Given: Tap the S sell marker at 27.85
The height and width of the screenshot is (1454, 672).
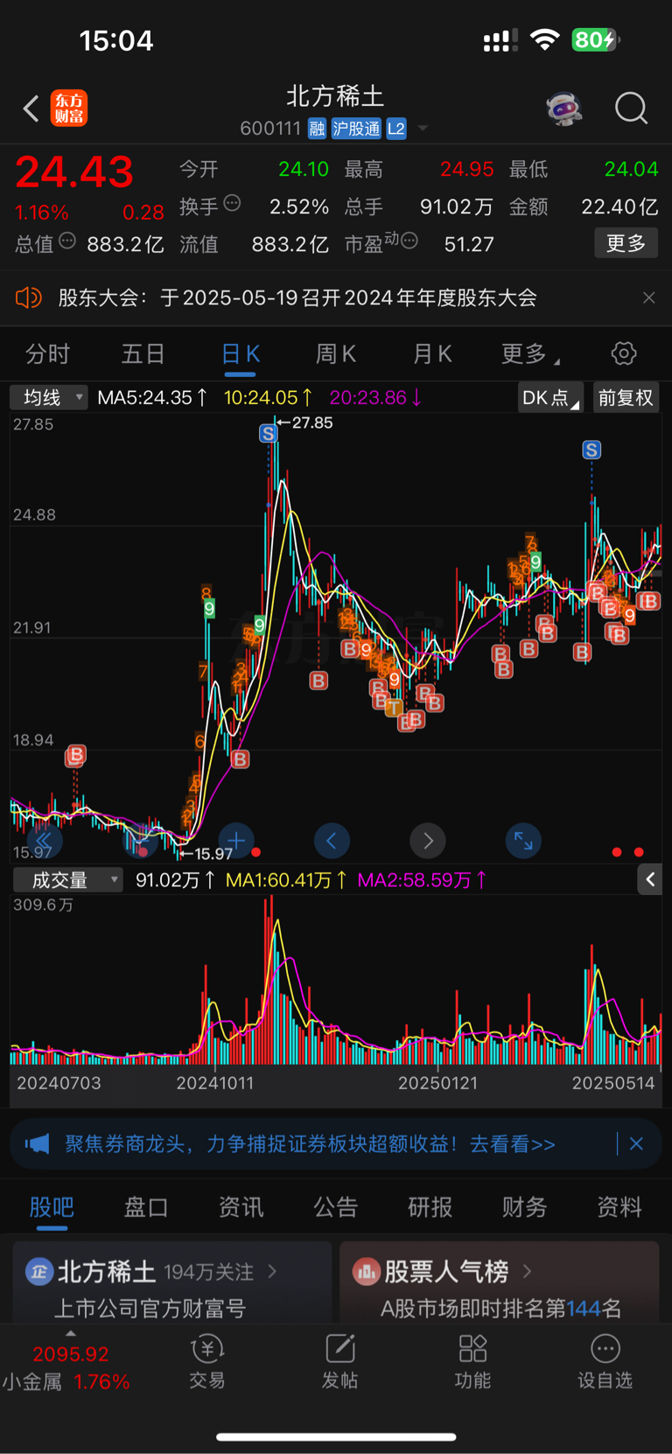Looking at the screenshot, I should tap(269, 433).
